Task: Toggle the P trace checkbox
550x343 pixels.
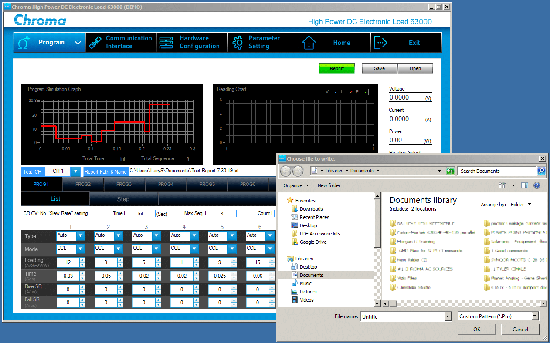Action: pyautogui.click(x=367, y=92)
